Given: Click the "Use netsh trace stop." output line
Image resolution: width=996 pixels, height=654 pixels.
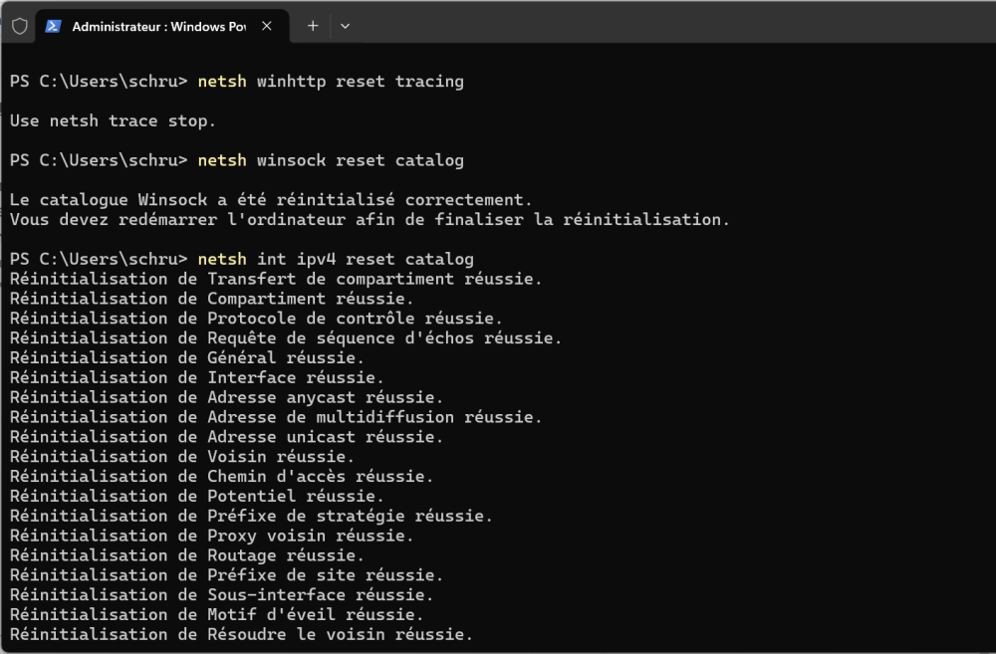Looking at the screenshot, I should (113, 120).
